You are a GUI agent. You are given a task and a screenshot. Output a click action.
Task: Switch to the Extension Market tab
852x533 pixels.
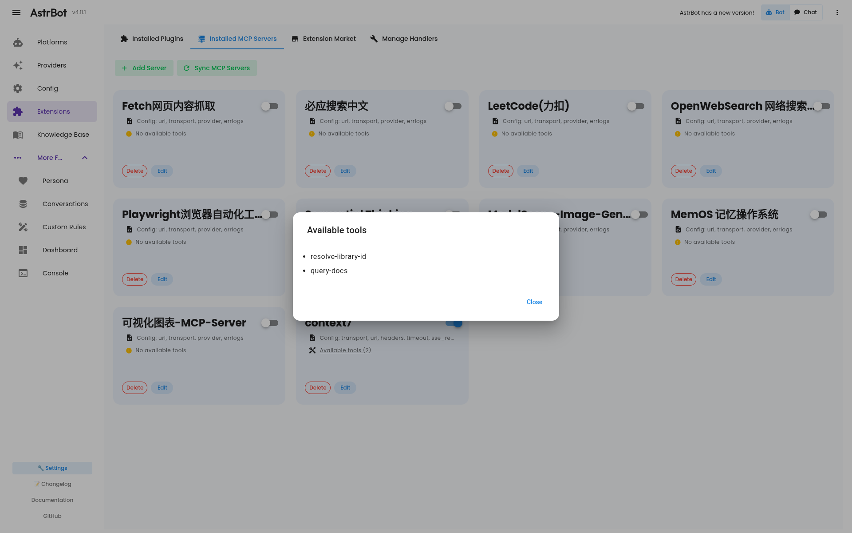323,39
